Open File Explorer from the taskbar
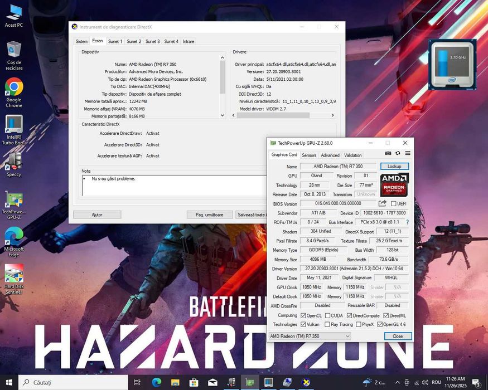Image resolution: width=488 pixels, height=390 pixels. pos(175,382)
